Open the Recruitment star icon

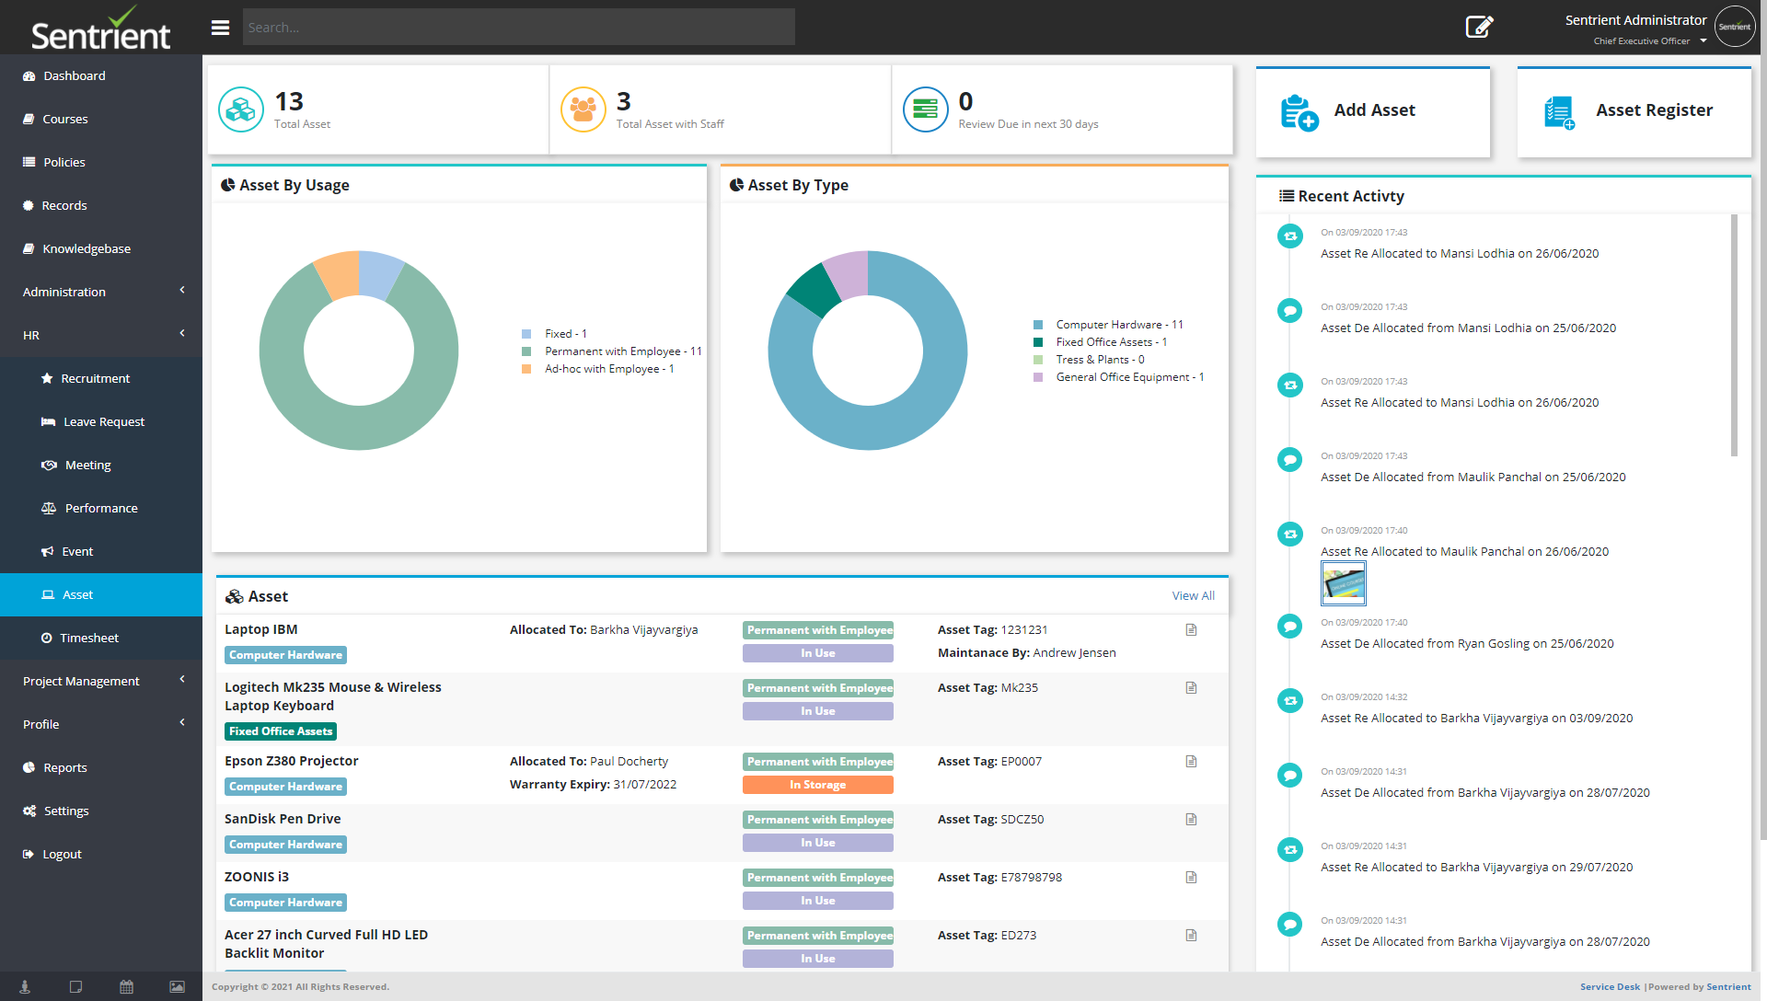coord(48,377)
